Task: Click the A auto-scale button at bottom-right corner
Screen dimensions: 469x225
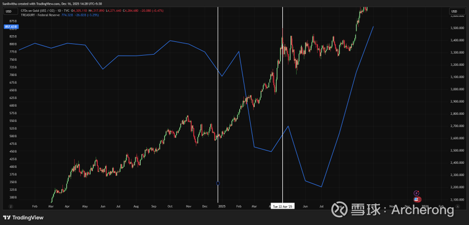Action: (x=458, y=206)
